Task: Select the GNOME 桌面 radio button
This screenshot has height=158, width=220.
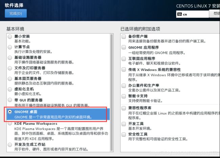Action: pyautogui.click(x=10, y=112)
